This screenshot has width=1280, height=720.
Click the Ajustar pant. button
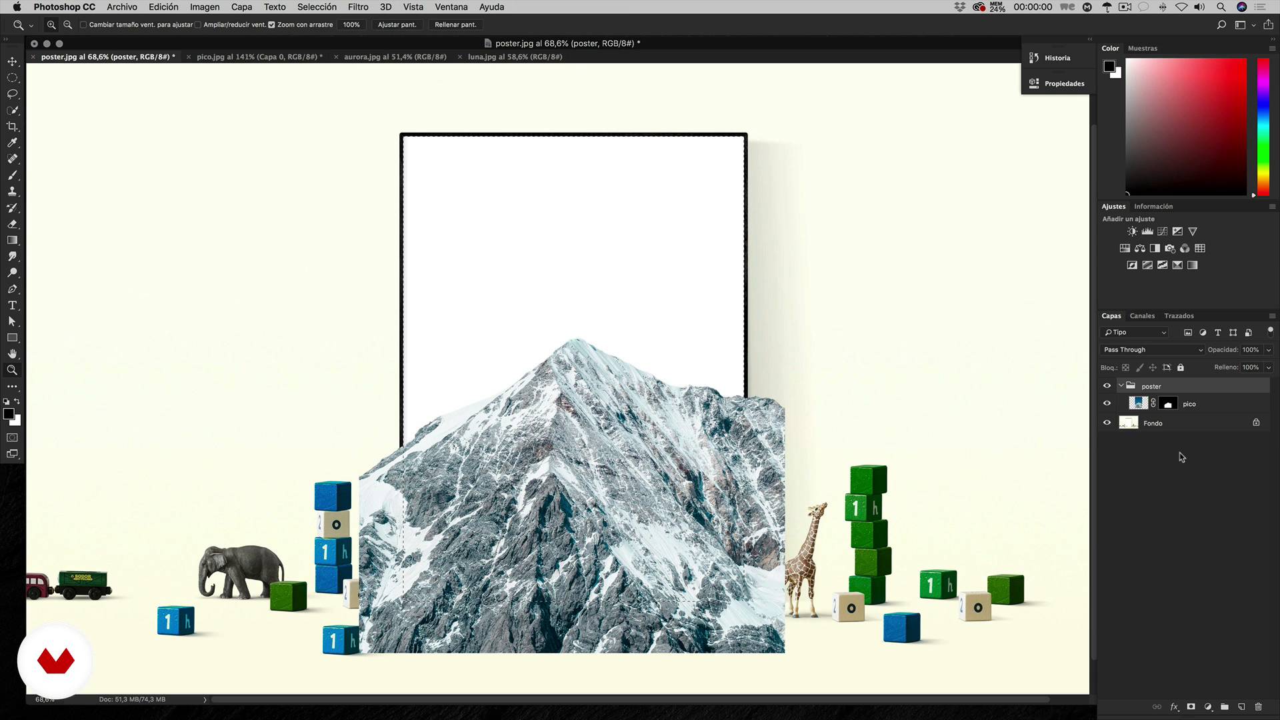[397, 25]
